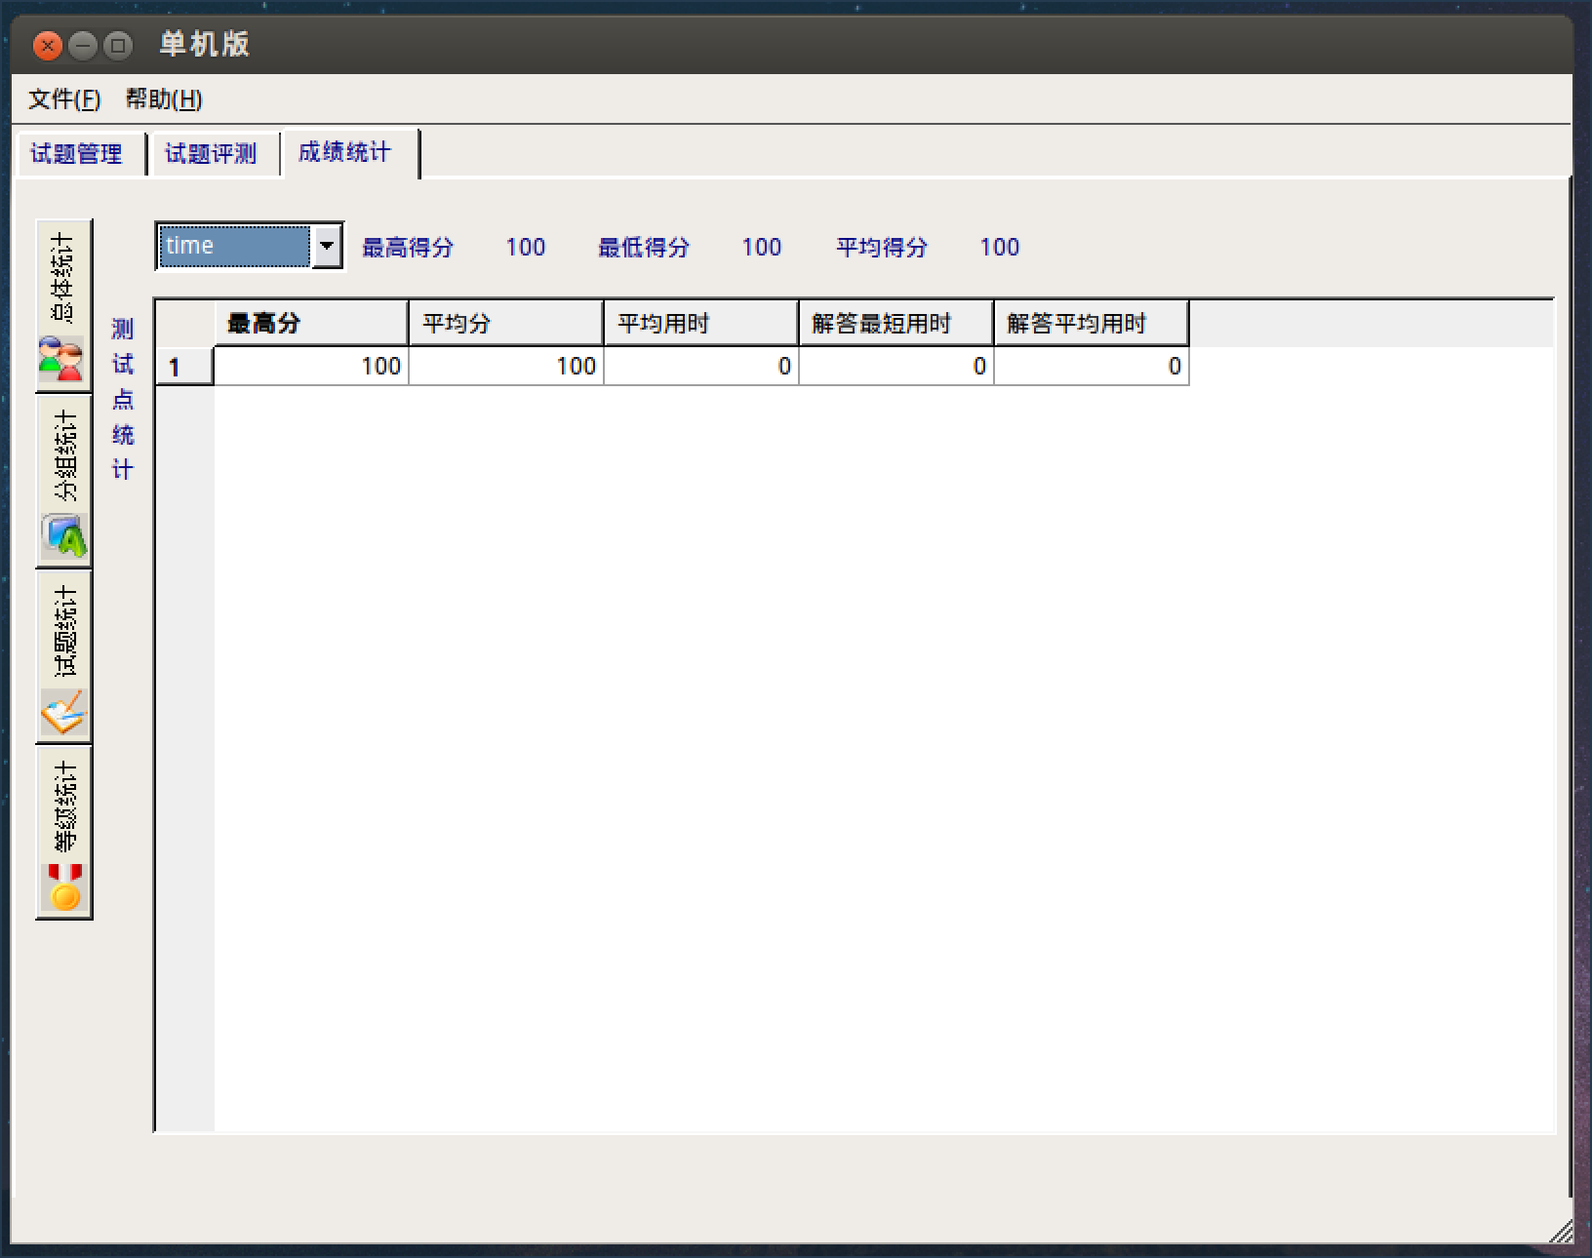Select the 成绩统计 tab
This screenshot has width=1592, height=1258.
[344, 152]
